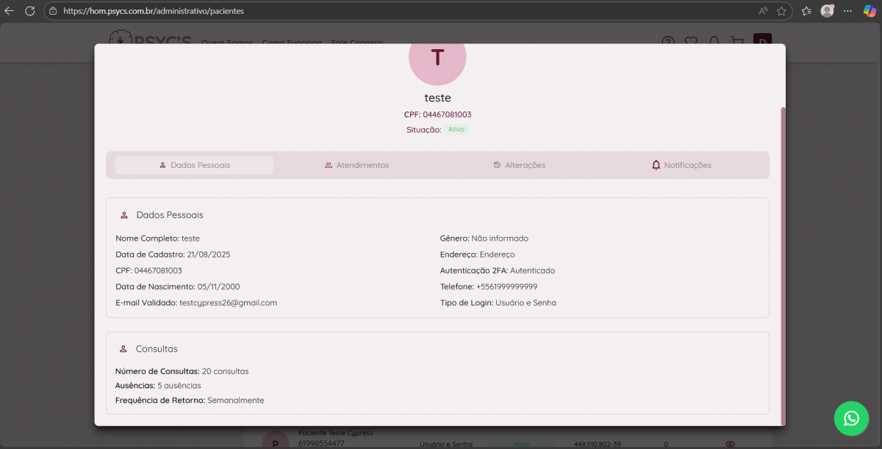Click the patient avatar letter T
This screenshot has height=449, width=882.
(437, 59)
